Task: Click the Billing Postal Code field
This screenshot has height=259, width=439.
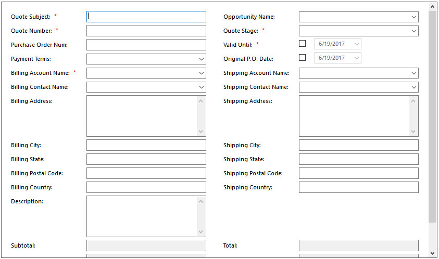Action: pyautogui.click(x=146, y=173)
